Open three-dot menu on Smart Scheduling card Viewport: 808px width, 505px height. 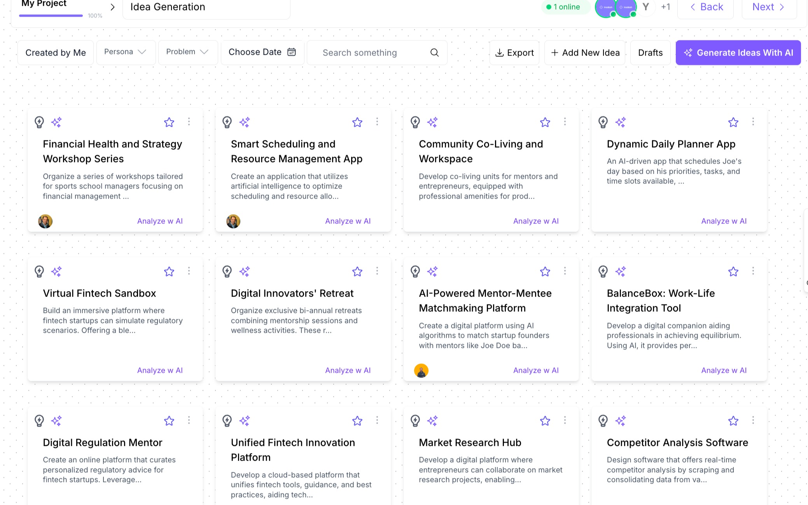click(x=377, y=122)
